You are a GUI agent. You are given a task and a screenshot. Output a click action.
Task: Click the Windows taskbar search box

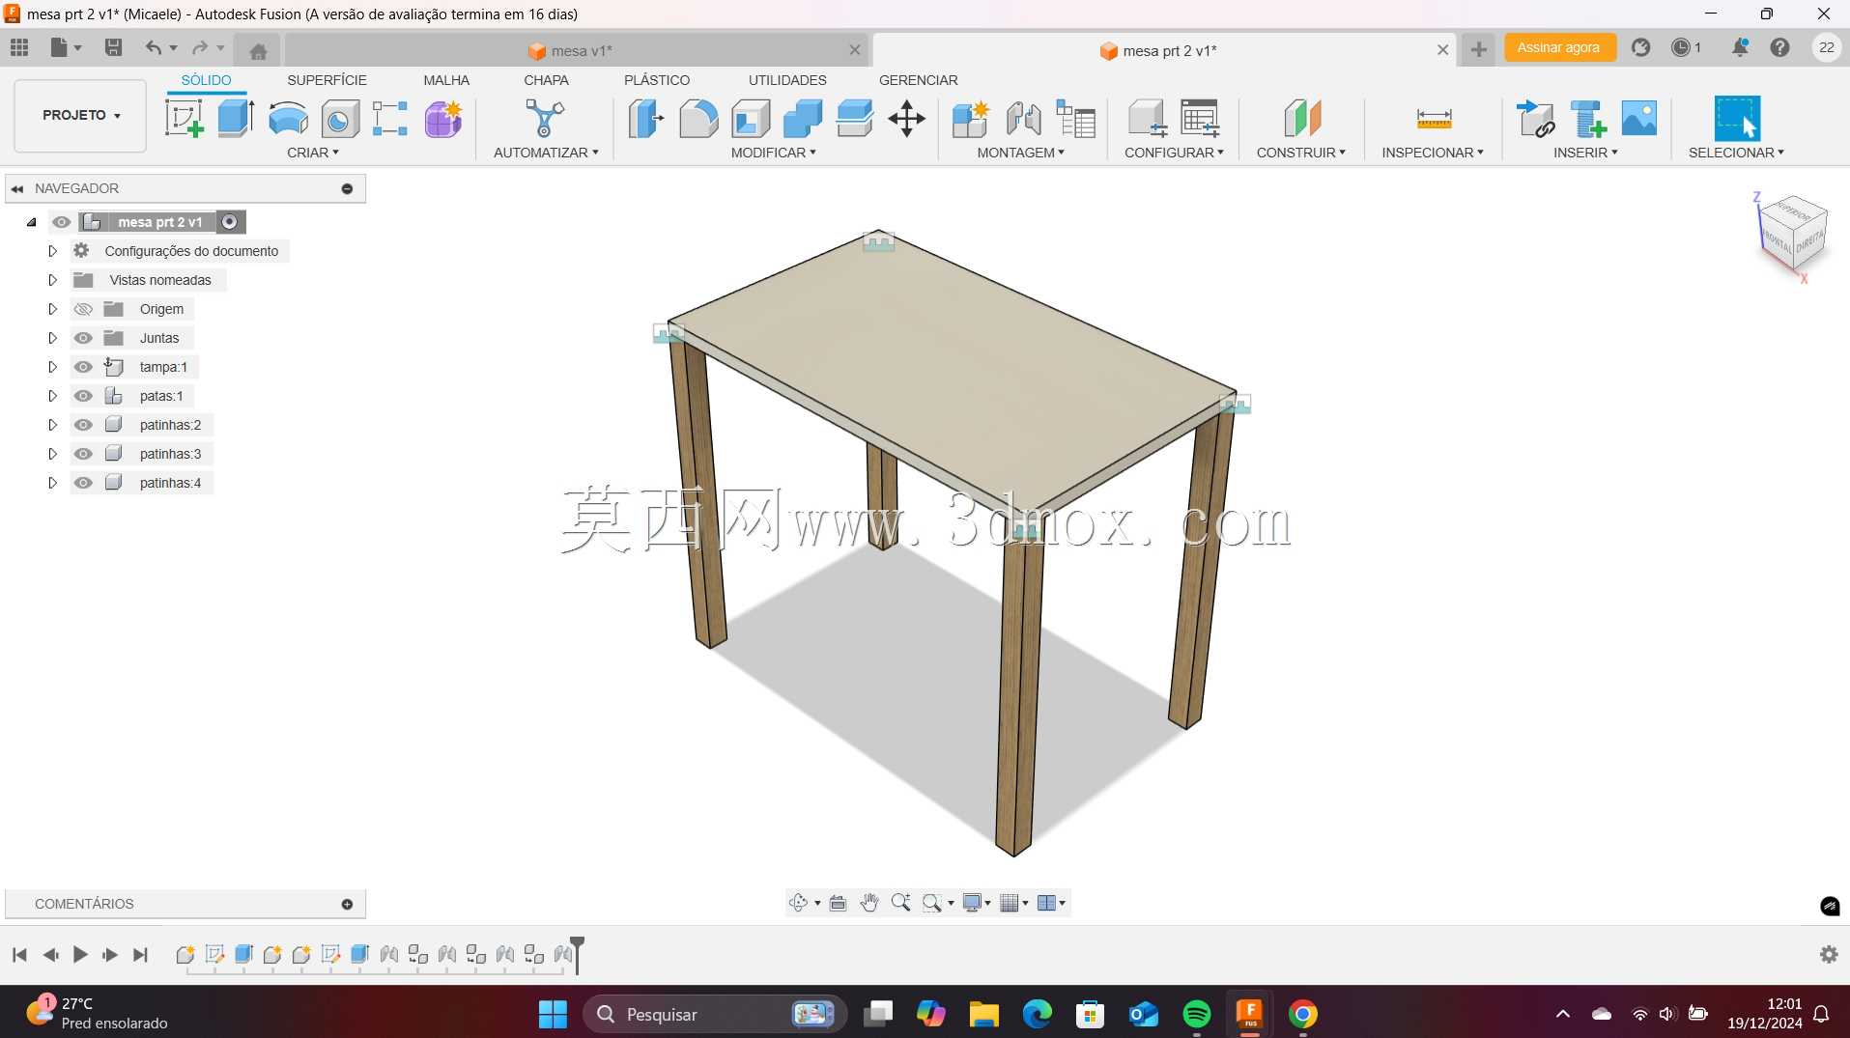(715, 1014)
